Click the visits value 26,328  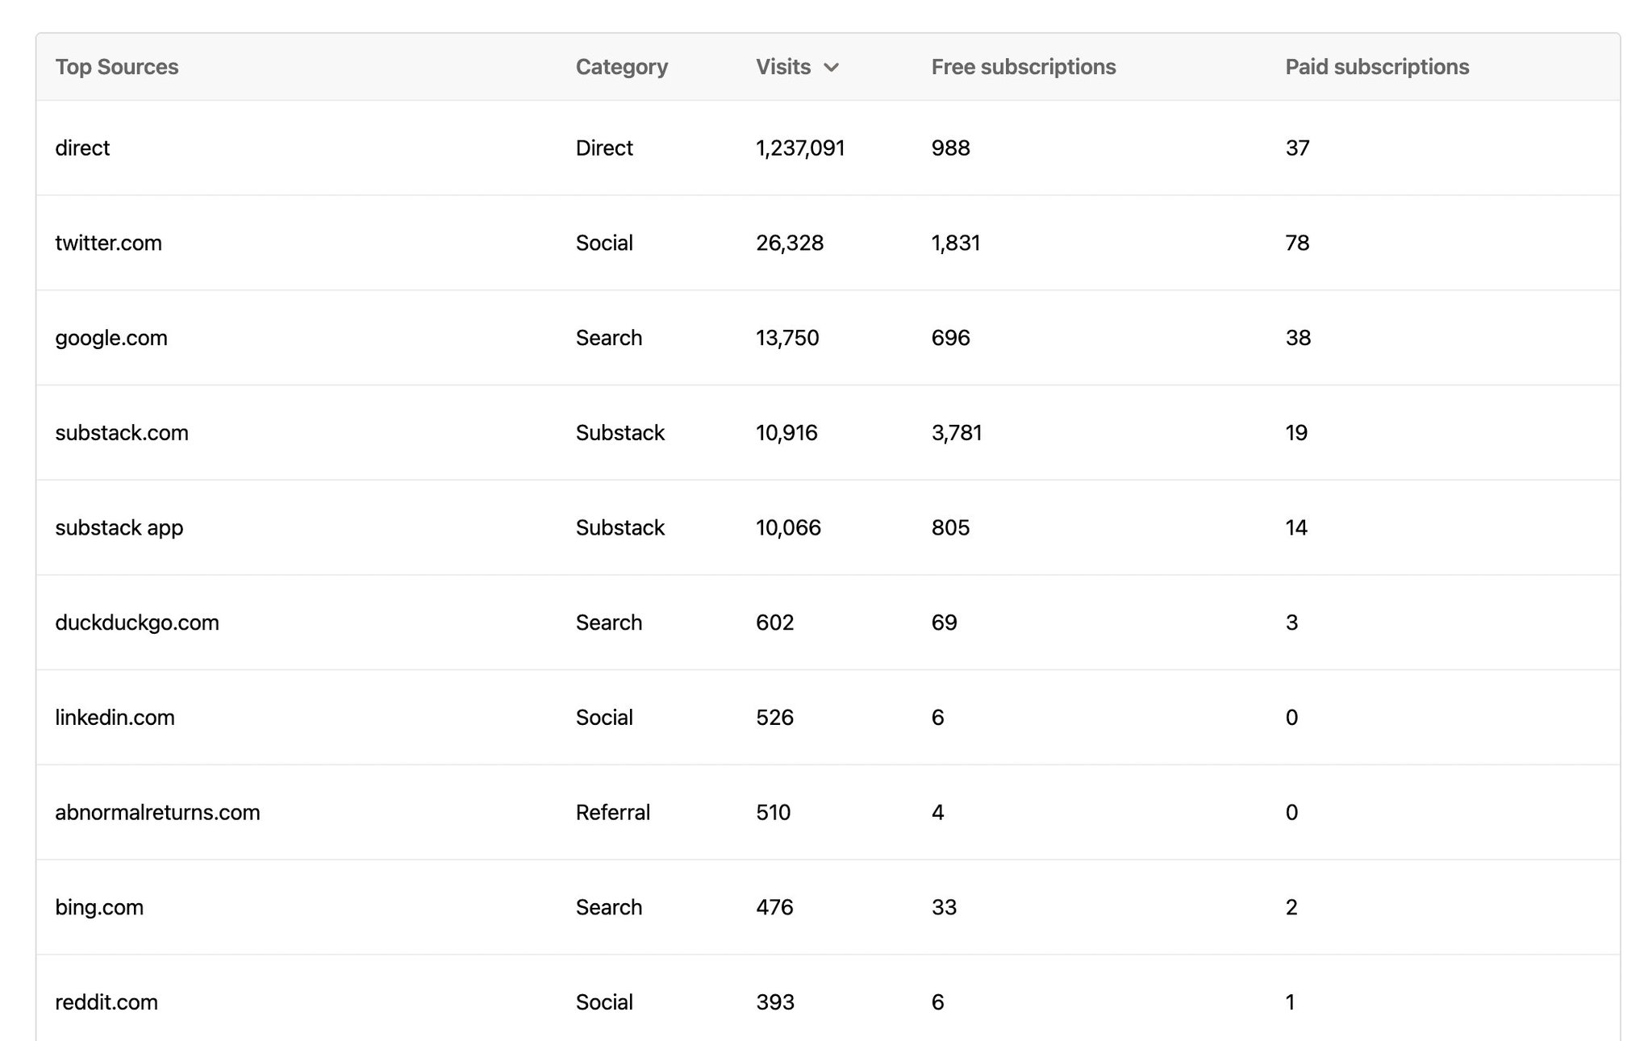(790, 244)
